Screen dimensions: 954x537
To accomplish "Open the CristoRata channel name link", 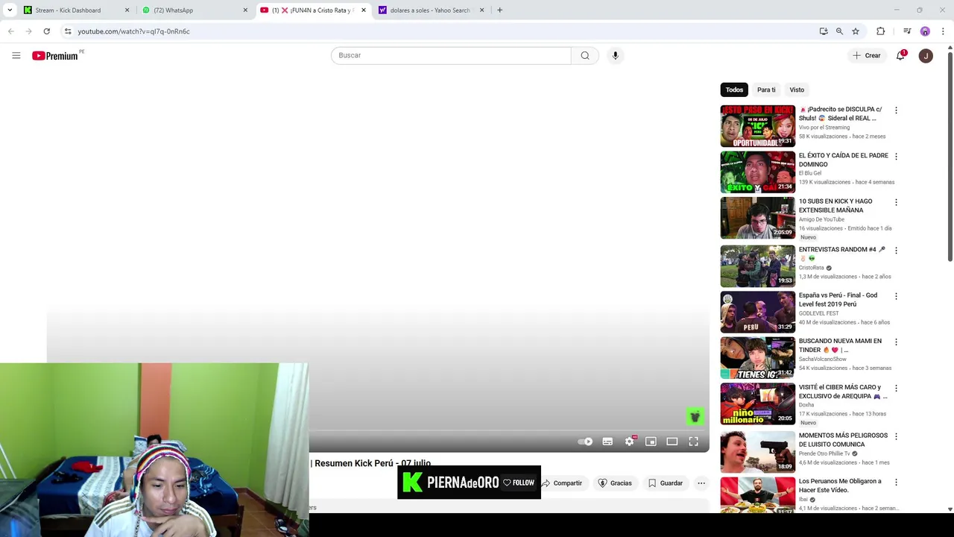I will pos(812,268).
